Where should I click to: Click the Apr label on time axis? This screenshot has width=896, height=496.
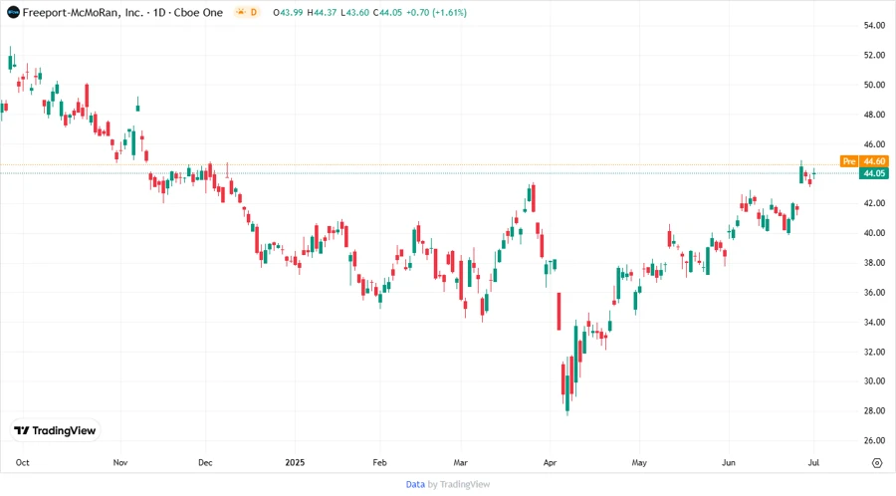550,462
